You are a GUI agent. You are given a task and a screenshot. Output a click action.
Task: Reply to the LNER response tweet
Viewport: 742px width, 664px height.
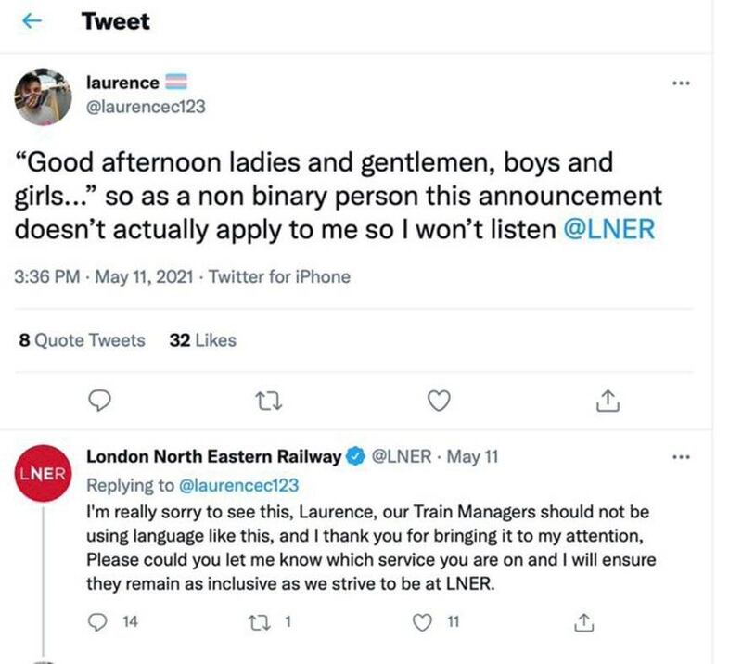coord(98,622)
